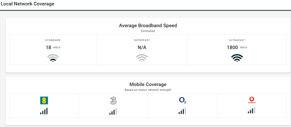Screen dimensions: 291x127
Task: Select the EE network logo
Action: (x=44, y=100)
